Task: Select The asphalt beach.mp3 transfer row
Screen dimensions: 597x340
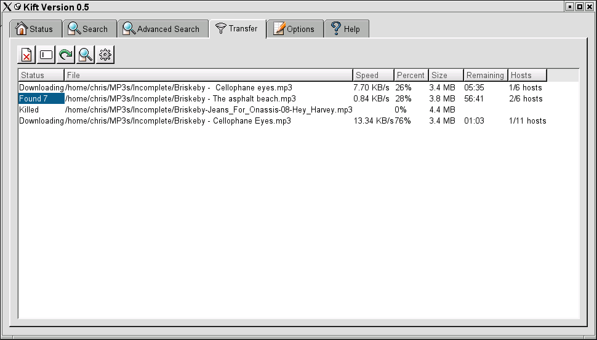Action: (209, 98)
